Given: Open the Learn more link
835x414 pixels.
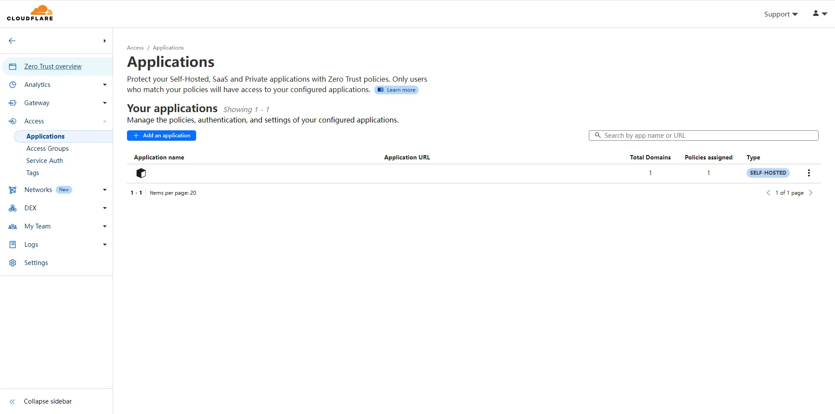Looking at the screenshot, I should pyautogui.click(x=396, y=90).
